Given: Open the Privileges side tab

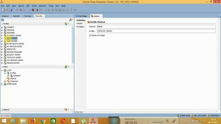Looking at the screenshot, I should pyautogui.click(x=80, y=27).
